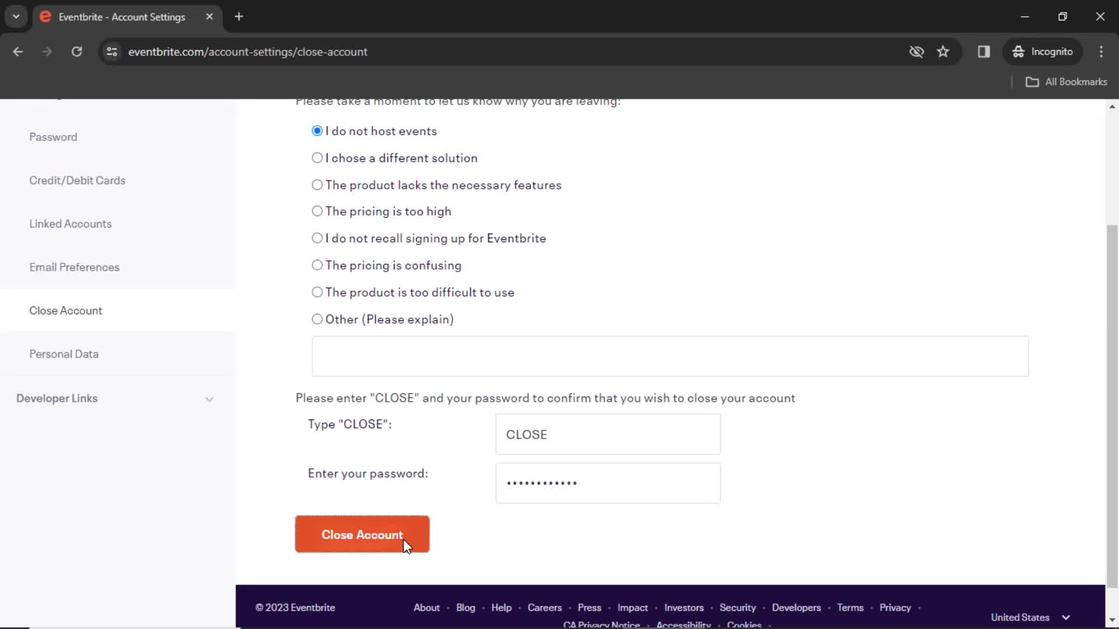Viewport: 1119px width, 629px height.
Task: Select "I chose a different solution" option
Action: pos(317,158)
